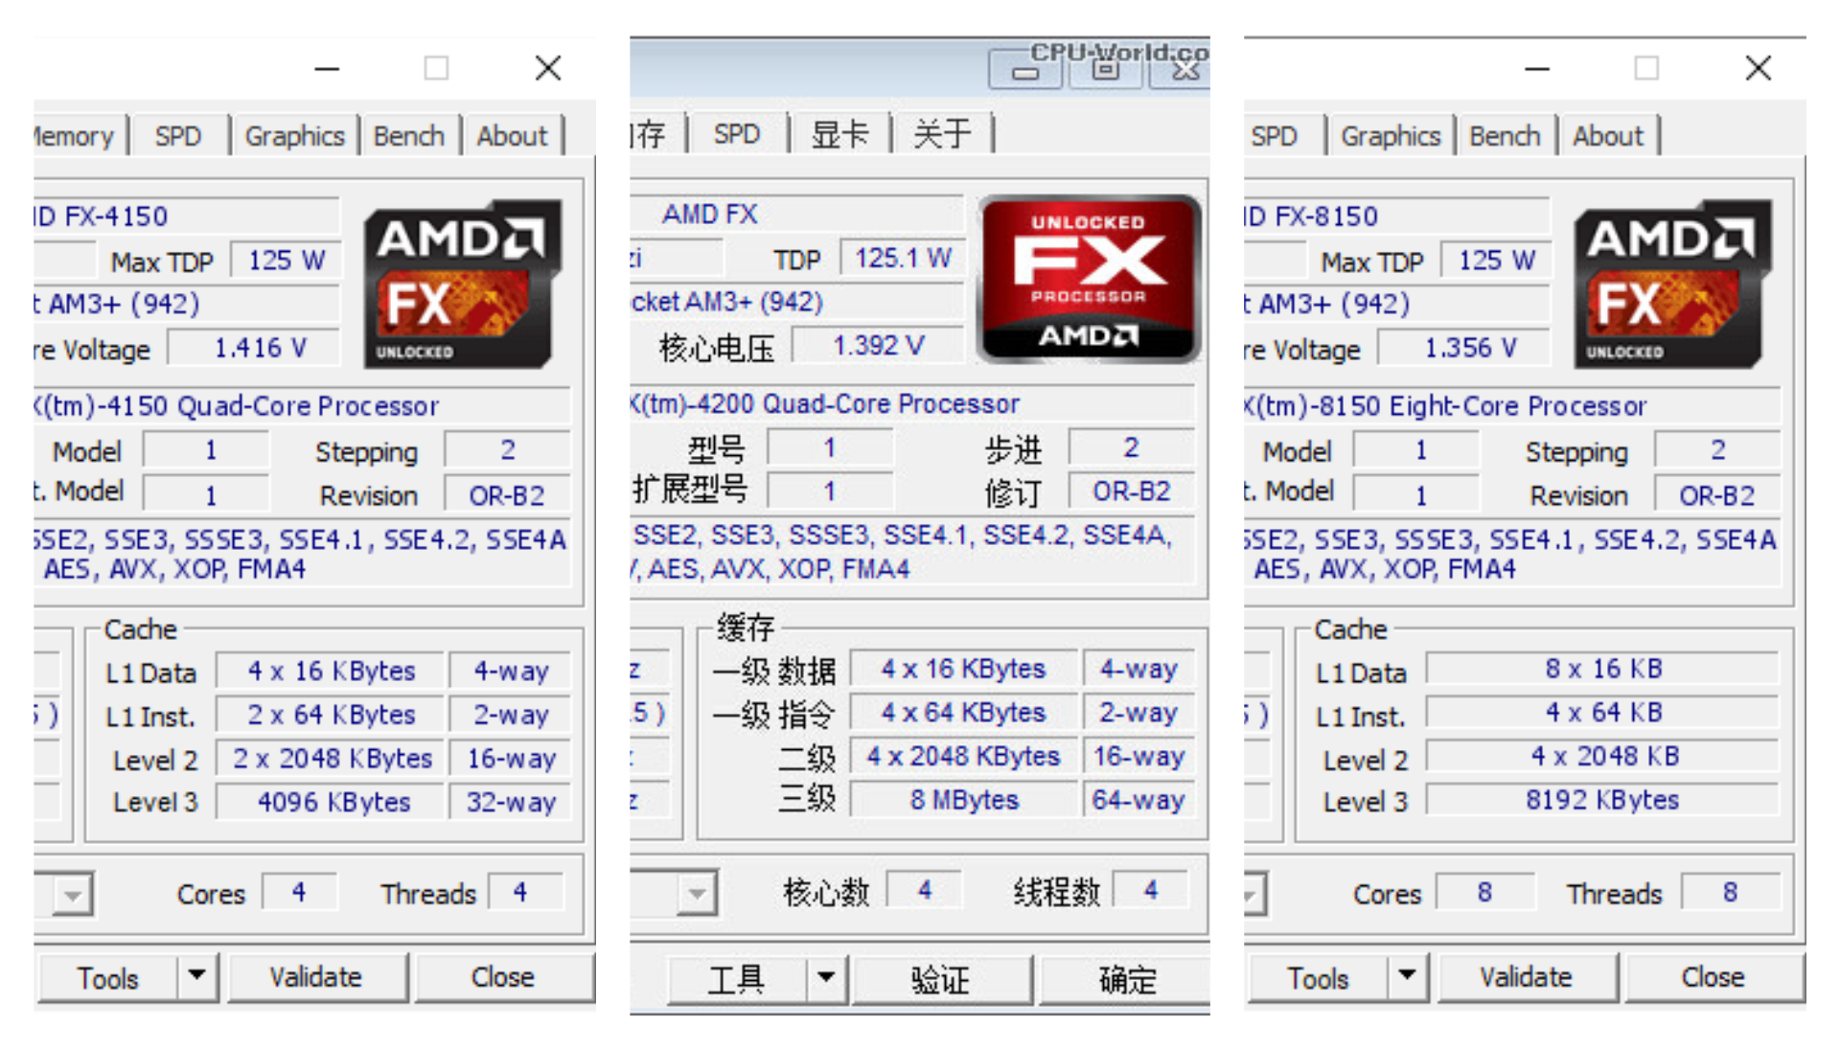This screenshot has width=1840, height=1049.
Task: Click the 验证 button
Action: coord(941,979)
